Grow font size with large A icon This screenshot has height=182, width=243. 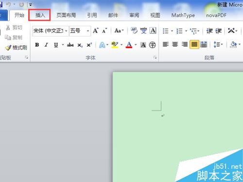(96, 31)
